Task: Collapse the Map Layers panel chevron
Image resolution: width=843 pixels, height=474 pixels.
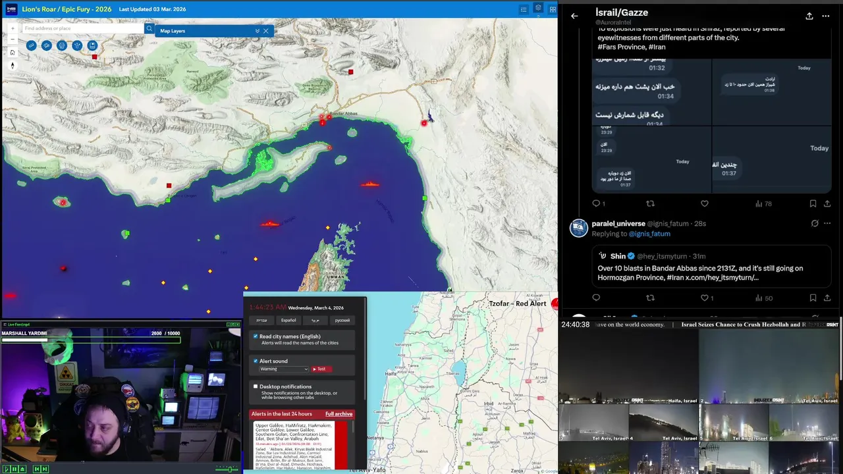Action: pos(257,31)
